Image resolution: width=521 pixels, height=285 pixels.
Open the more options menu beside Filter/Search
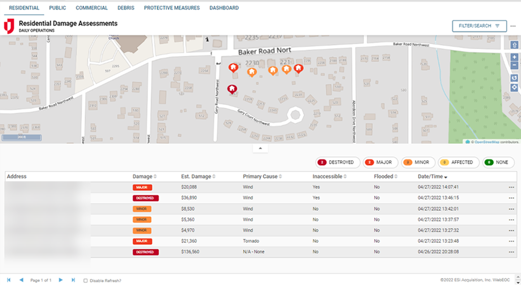click(x=513, y=26)
